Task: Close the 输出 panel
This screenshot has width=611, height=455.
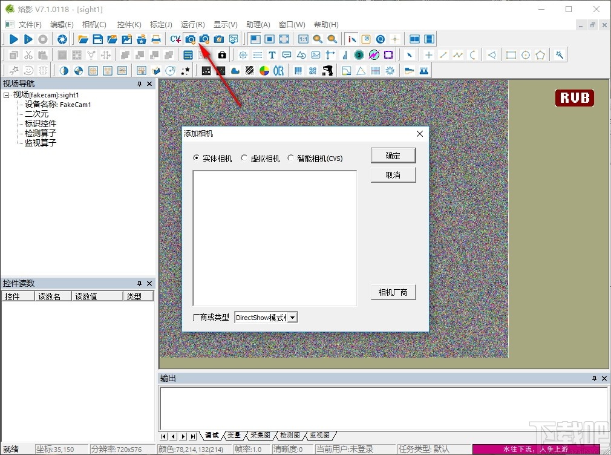Action: click(x=604, y=379)
